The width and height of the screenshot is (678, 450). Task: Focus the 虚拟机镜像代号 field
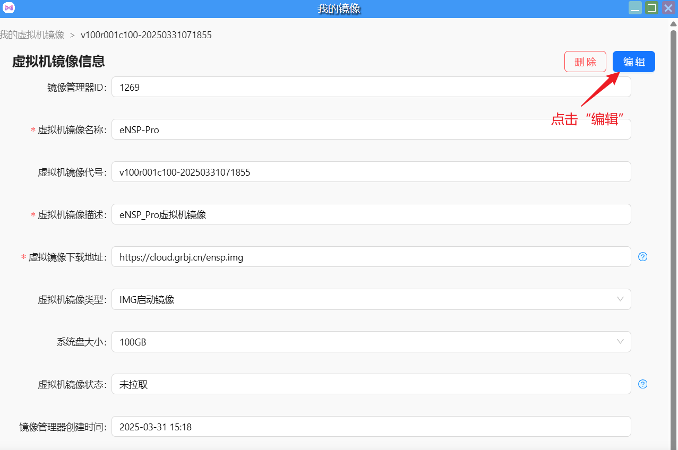tap(371, 172)
